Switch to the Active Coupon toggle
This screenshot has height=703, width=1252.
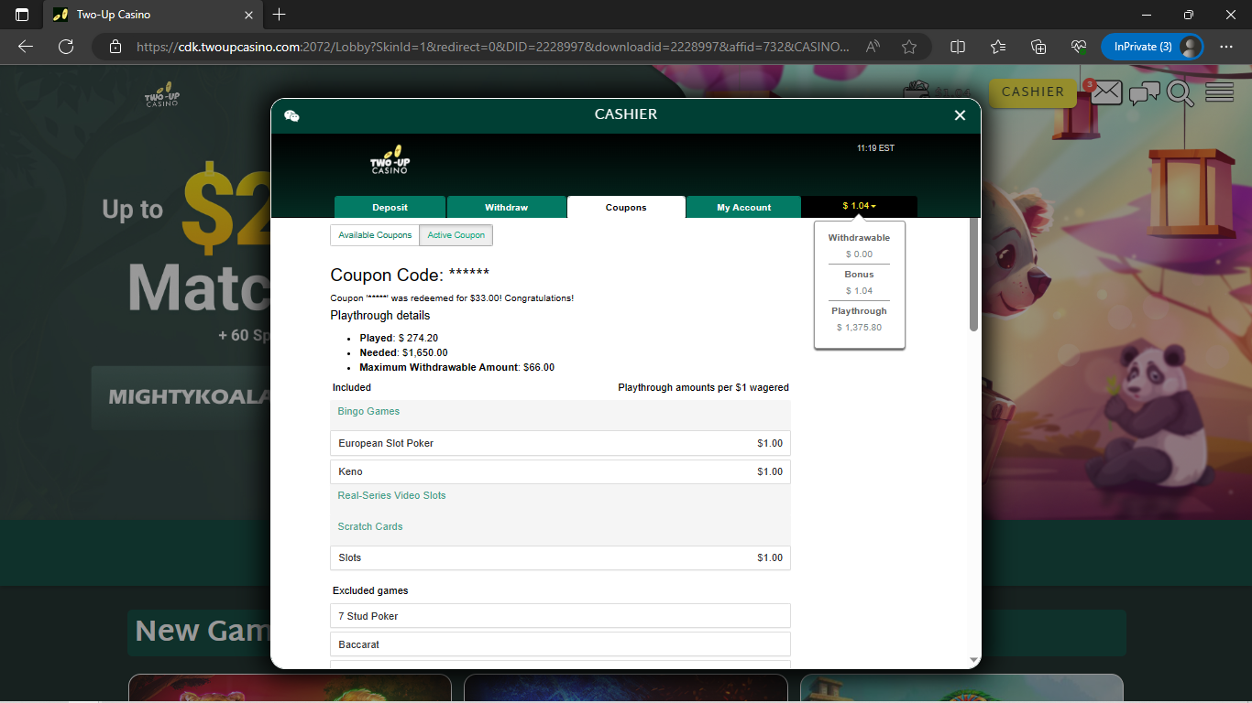tap(456, 235)
